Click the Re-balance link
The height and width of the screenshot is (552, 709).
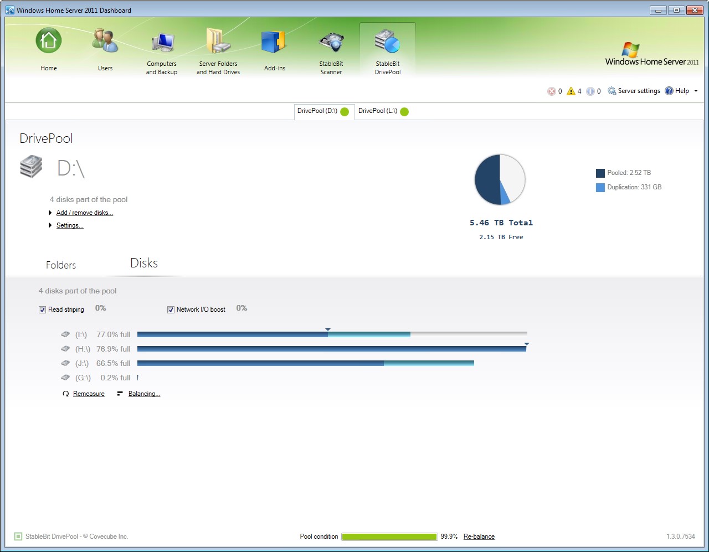coord(479,536)
